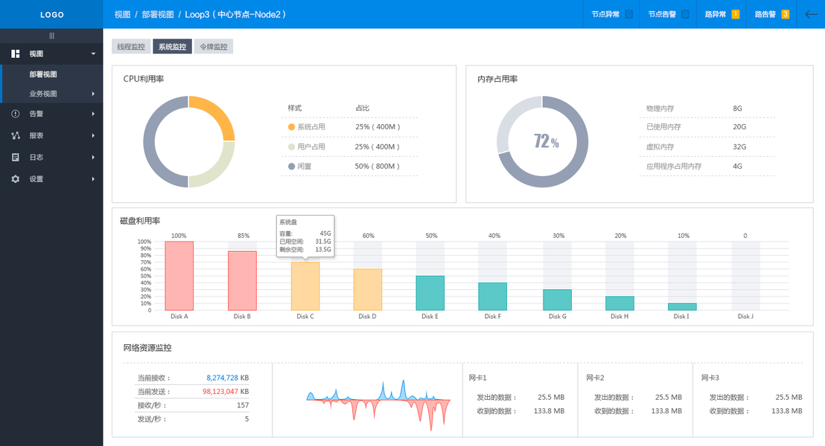Collapse the 视图 menu dropdown arrow
Viewport: 825px width, 446px height.
point(93,54)
